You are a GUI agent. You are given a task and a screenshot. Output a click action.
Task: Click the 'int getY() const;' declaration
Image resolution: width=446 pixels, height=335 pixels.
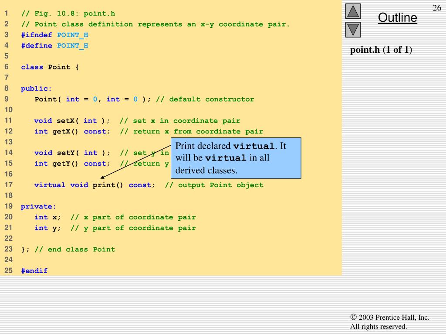[72, 164]
